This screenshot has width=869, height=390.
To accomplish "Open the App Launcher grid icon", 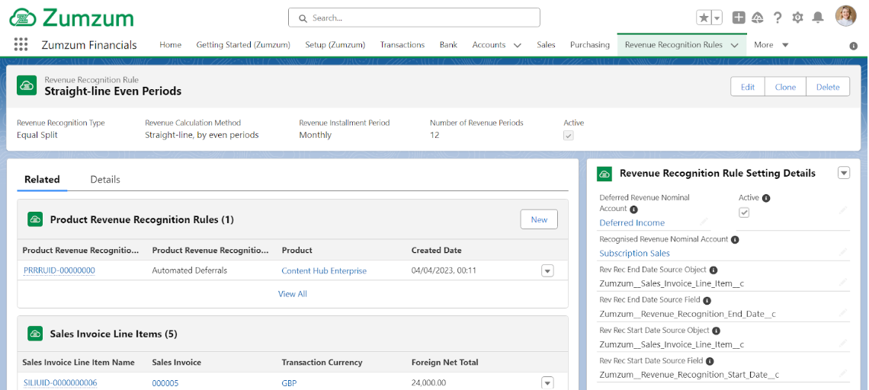I will [21, 45].
